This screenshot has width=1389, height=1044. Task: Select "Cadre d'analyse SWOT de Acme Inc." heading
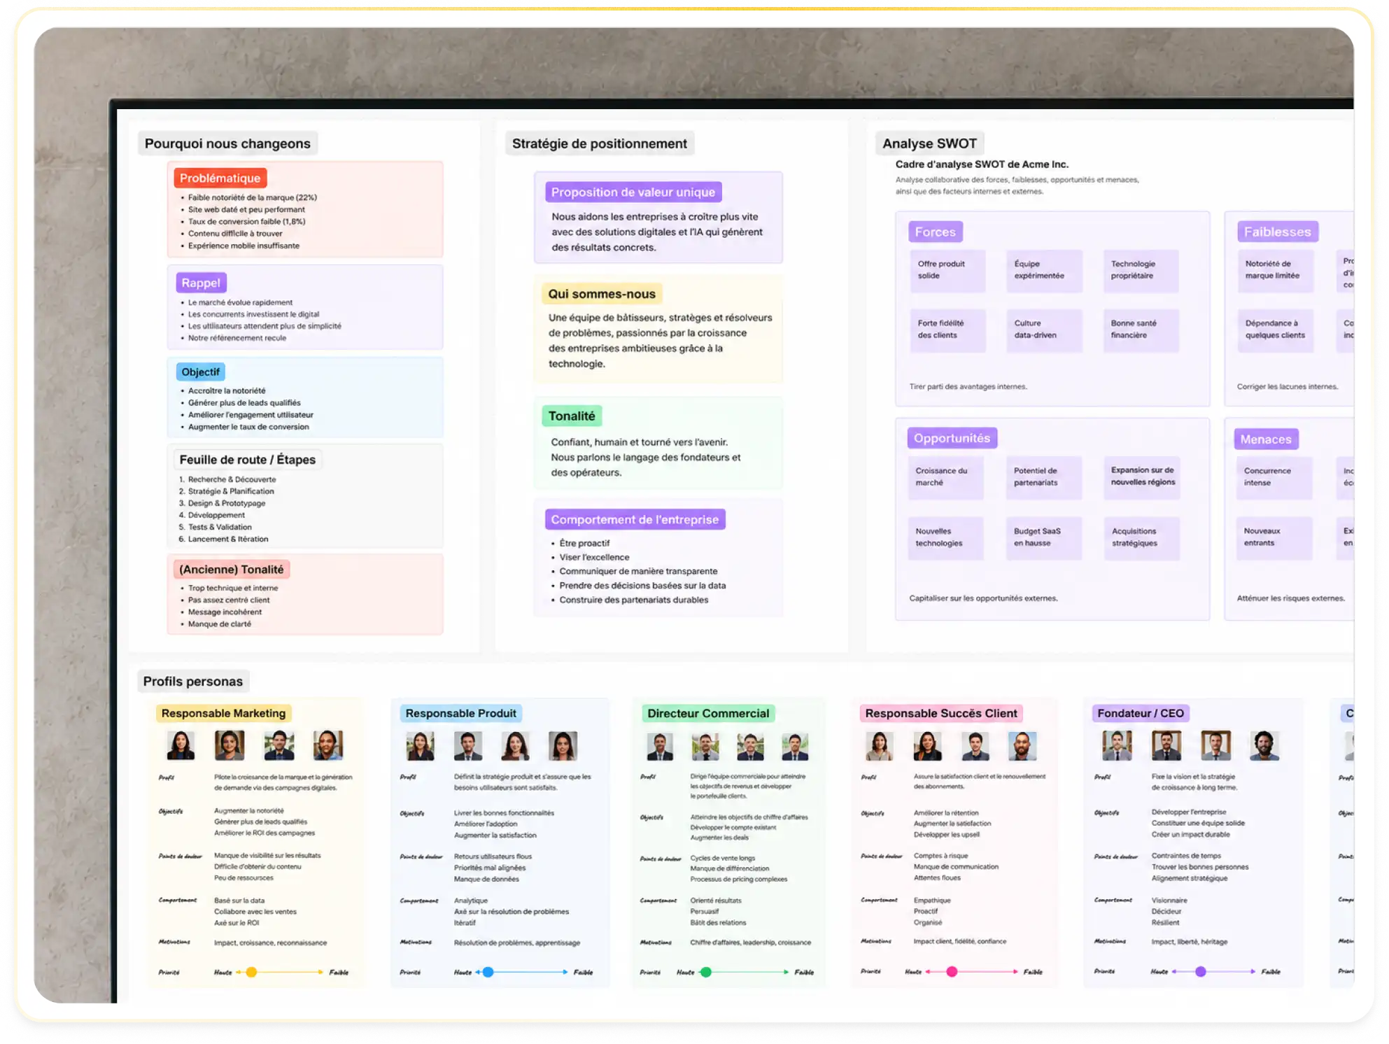click(982, 164)
